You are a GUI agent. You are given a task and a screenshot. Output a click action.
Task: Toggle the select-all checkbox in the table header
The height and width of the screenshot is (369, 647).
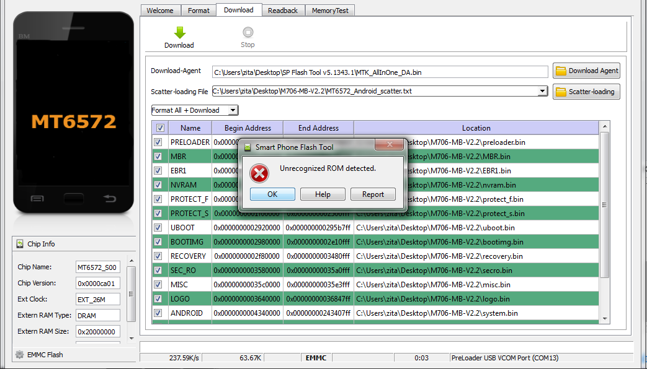coord(160,128)
